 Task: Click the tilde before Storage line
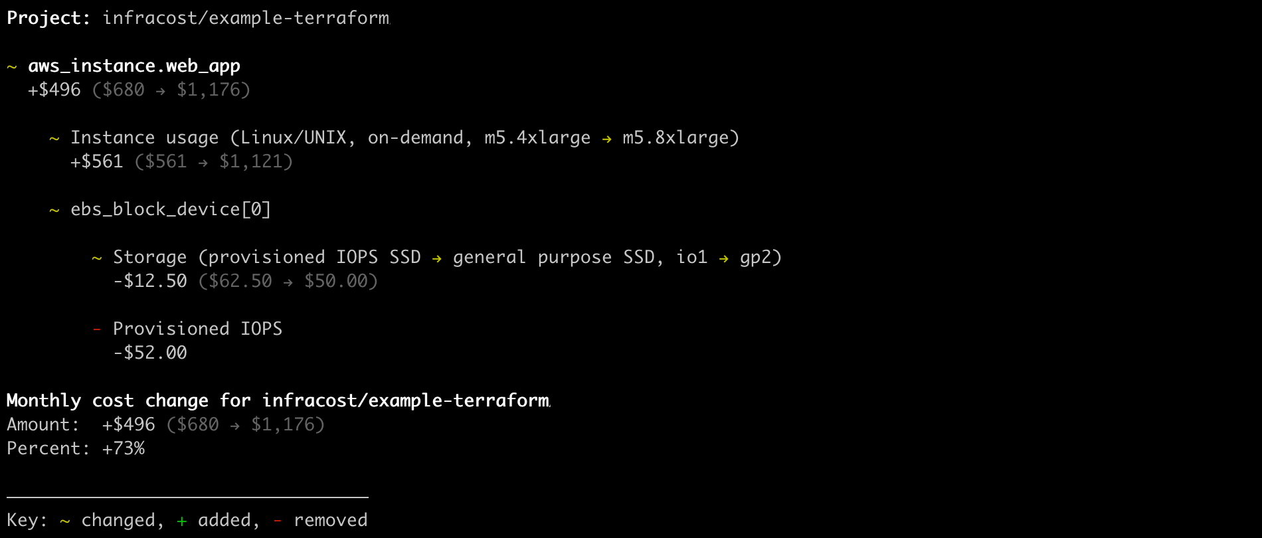[97, 258]
